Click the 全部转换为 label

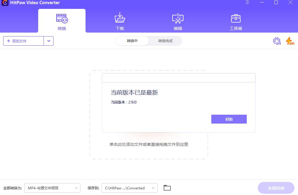point(12,188)
